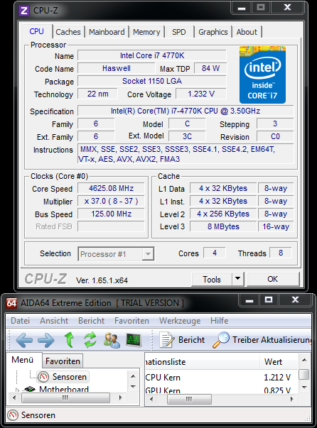Viewport: 317px width, 428px height.
Task: Open the Tools dropdown arrow
Action: click(x=237, y=279)
